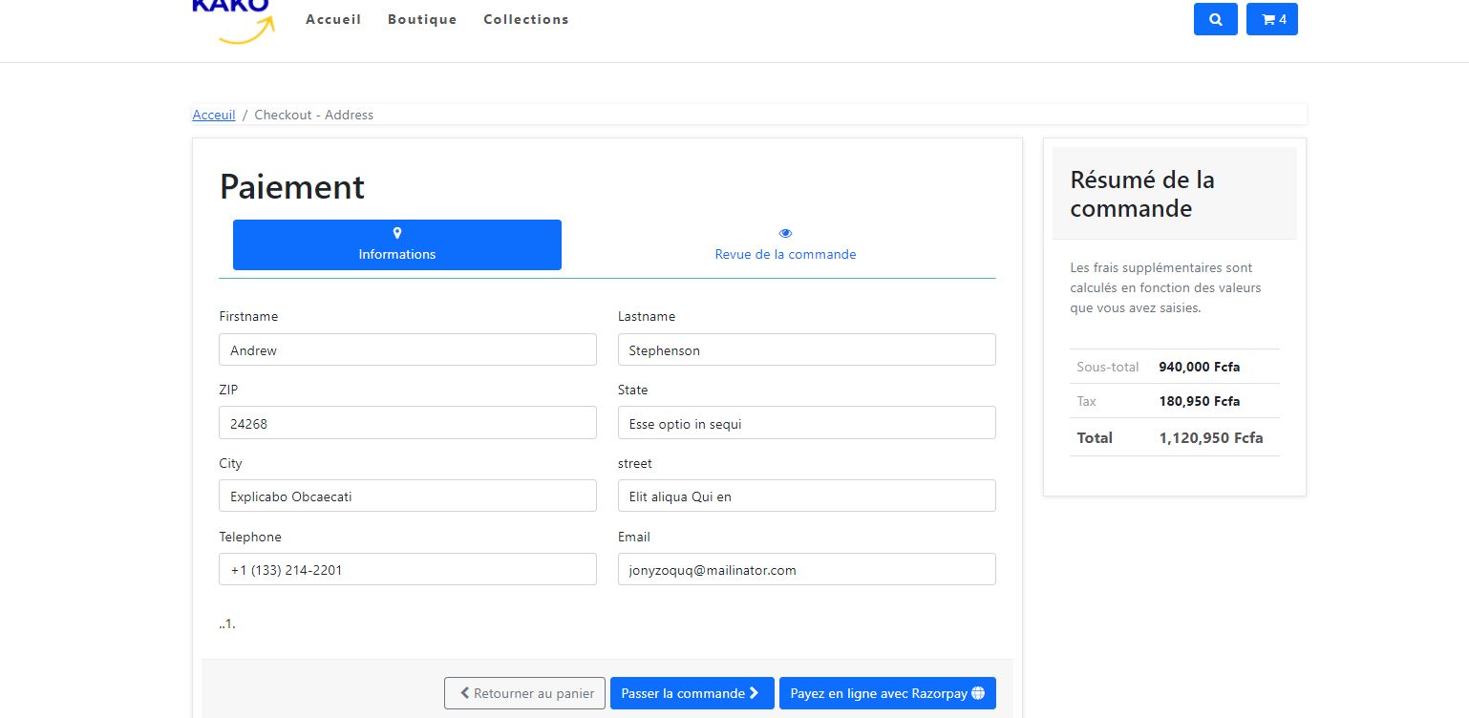Pay online via Razorpay button

click(886, 693)
